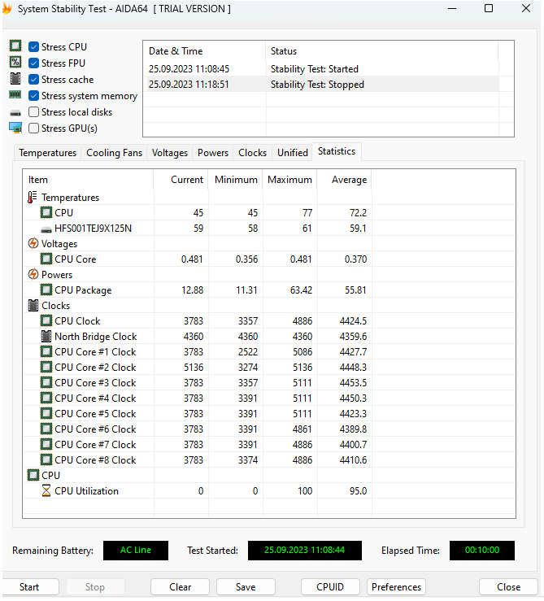Image resolution: width=544 pixels, height=601 pixels.
Task: Click the Date & Time column header
Action: pyautogui.click(x=204, y=51)
